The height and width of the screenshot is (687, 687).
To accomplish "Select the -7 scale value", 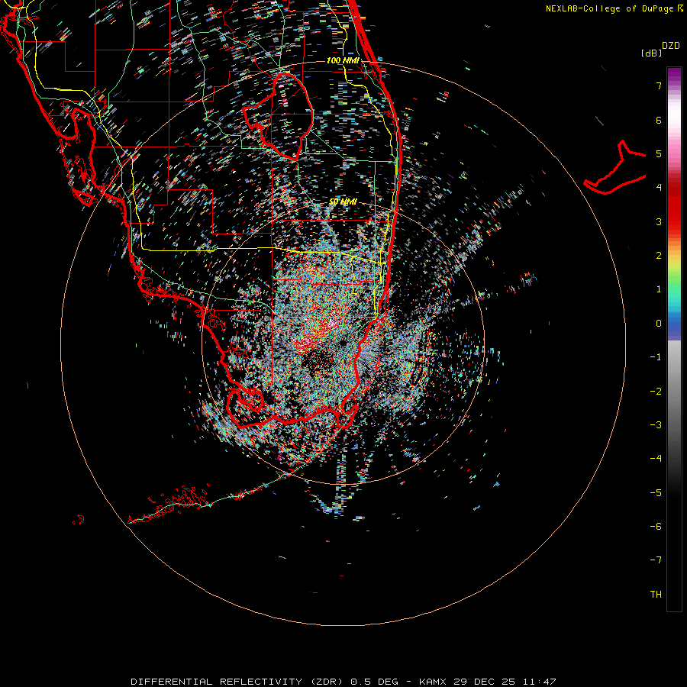I will point(656,560).
